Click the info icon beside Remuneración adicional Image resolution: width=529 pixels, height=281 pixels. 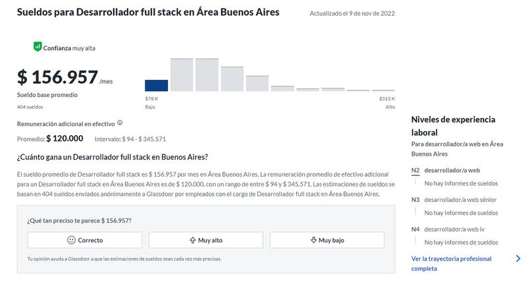click(x=120, y=123)
